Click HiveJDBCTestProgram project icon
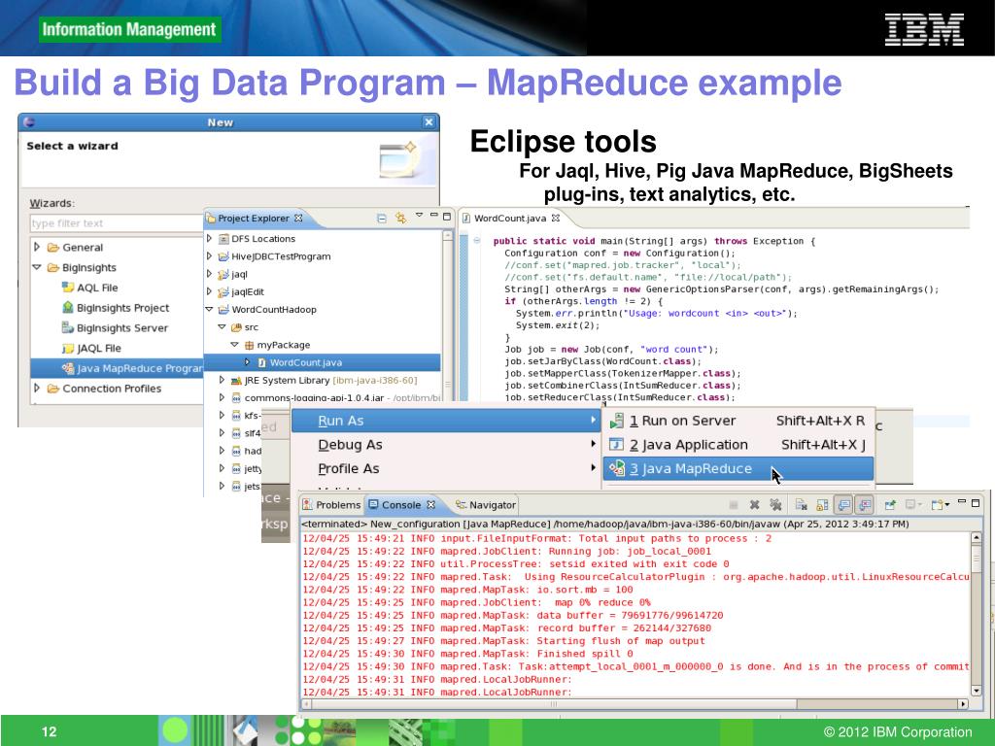The width and height of the screenshot is (995, 746). point(223,256)
